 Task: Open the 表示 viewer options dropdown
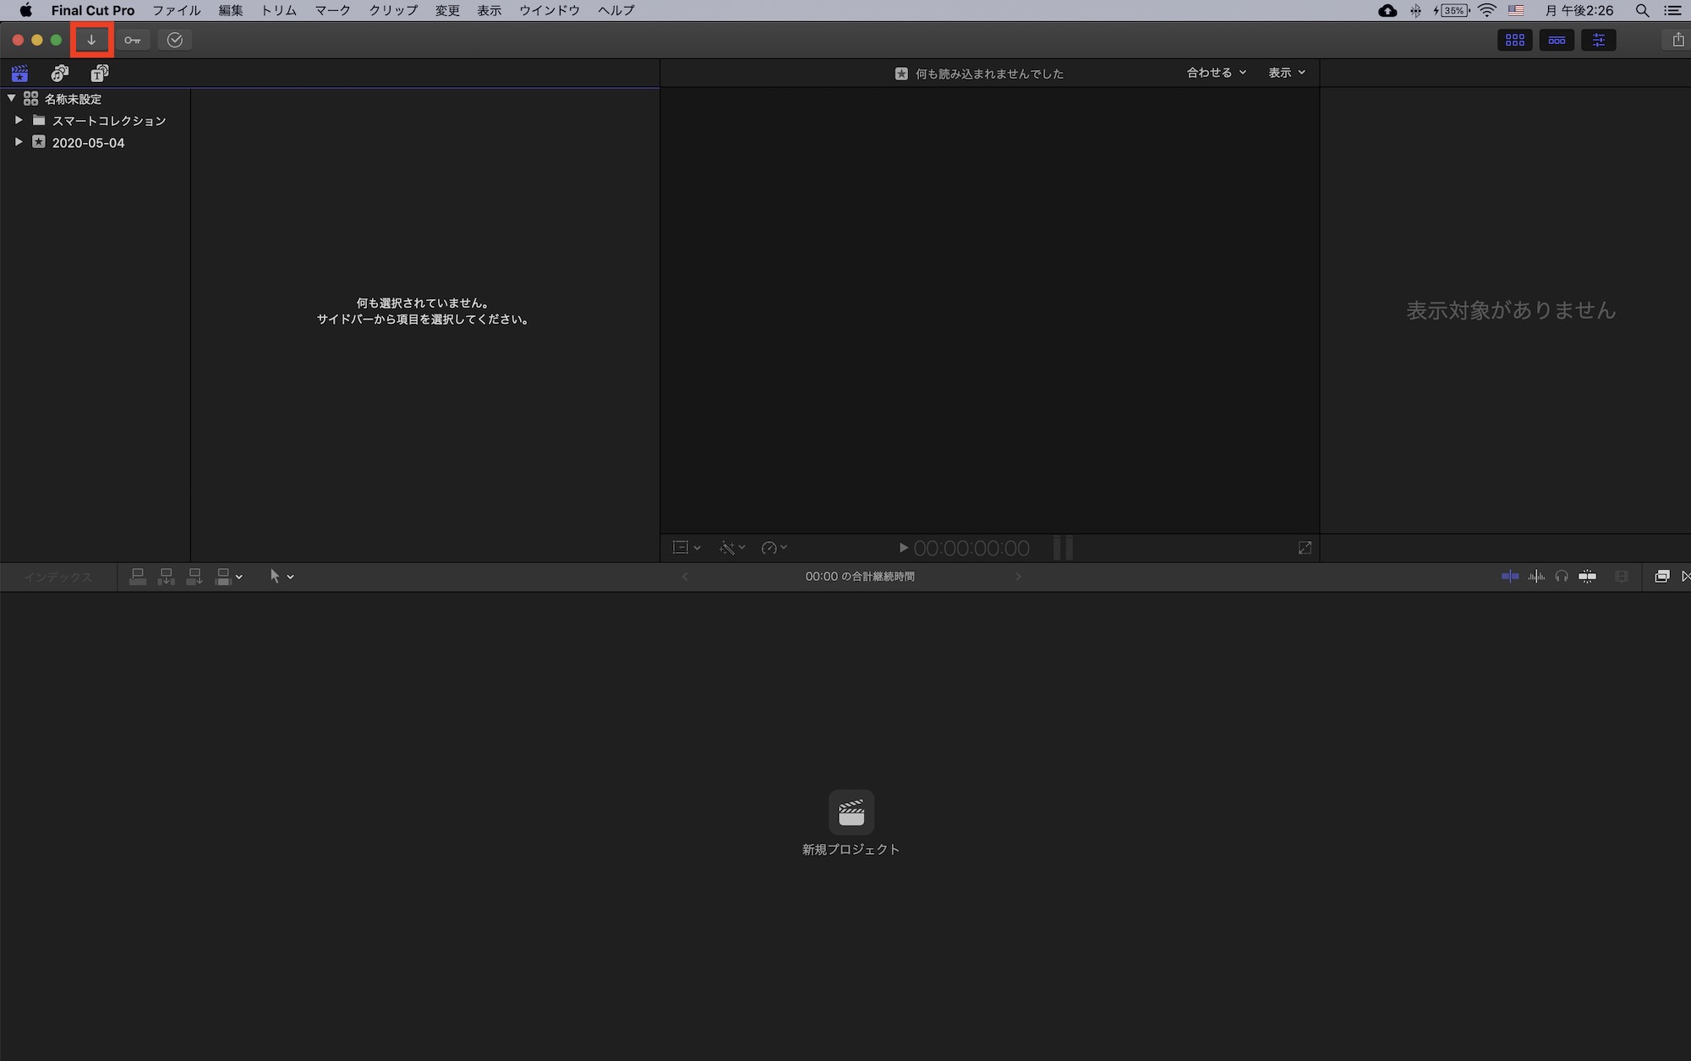(x=1286, y=73)
